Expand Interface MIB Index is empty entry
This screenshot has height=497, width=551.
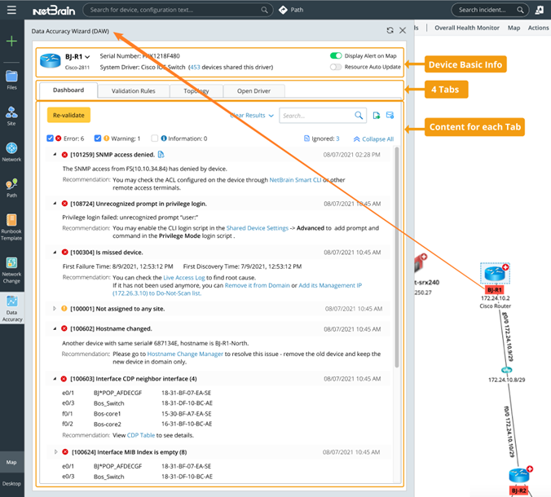pos(55,452)
